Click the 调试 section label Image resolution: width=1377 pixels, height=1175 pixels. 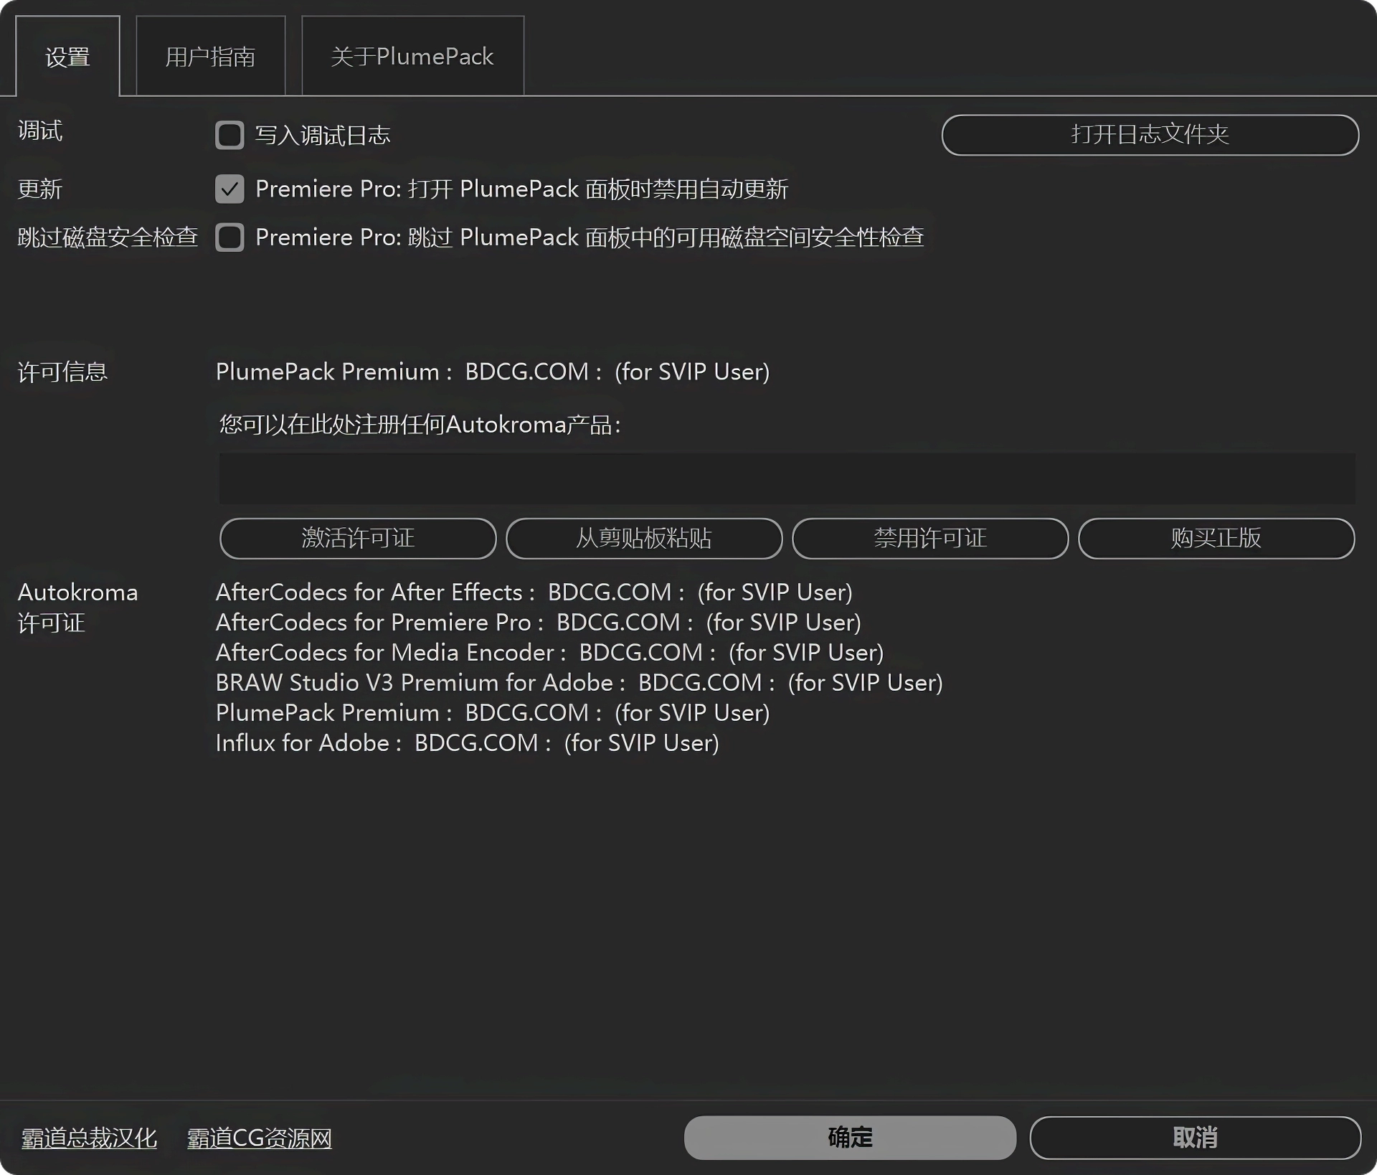tap(40, 131)
